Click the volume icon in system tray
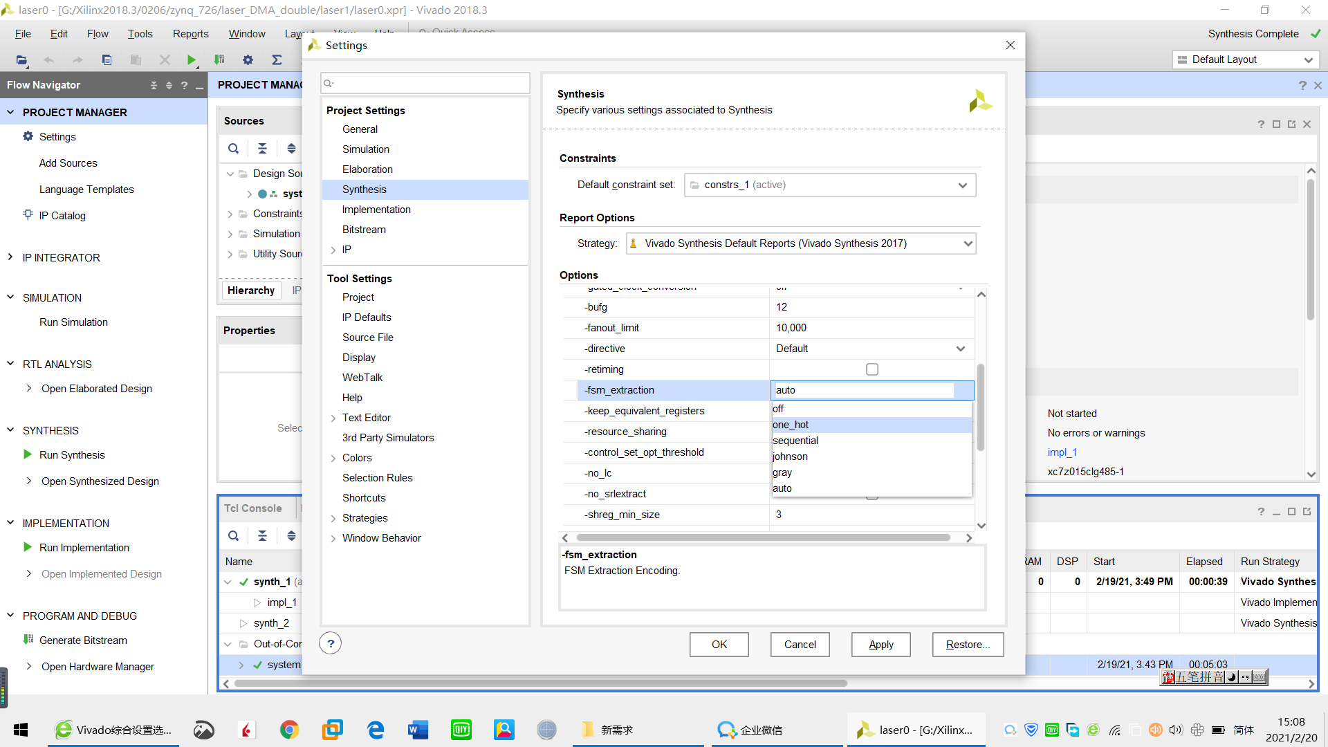The image size is (1328, 747). (1175, 730)
